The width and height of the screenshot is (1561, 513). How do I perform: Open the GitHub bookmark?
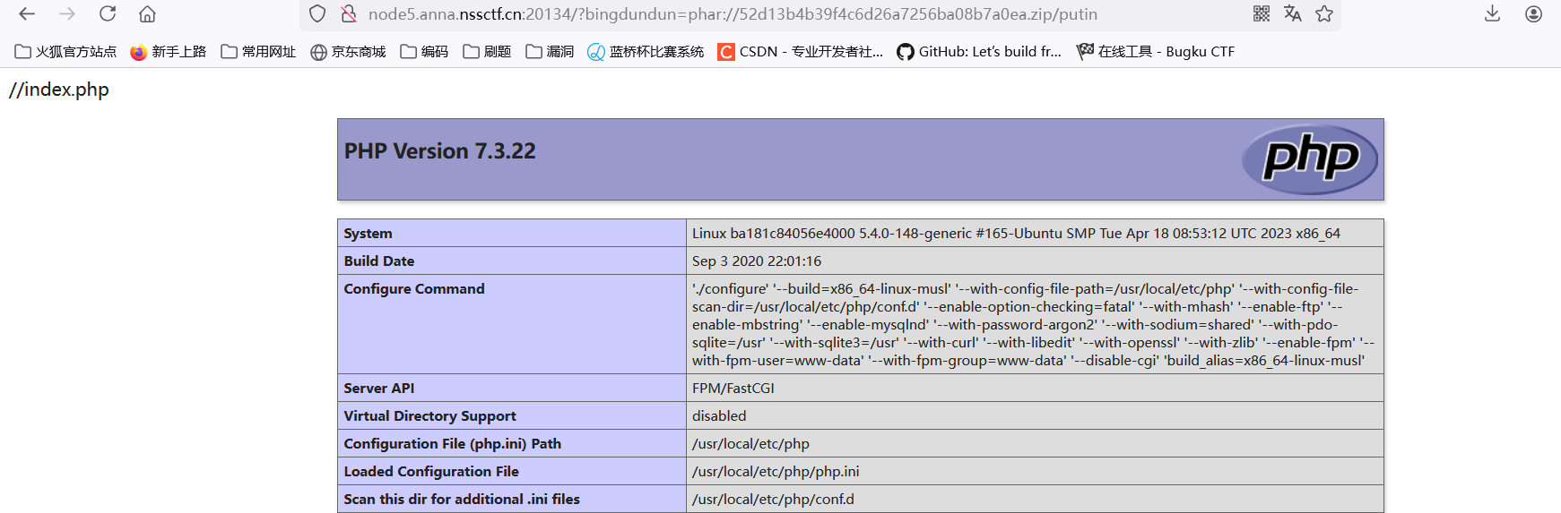[x=979, y=52]
